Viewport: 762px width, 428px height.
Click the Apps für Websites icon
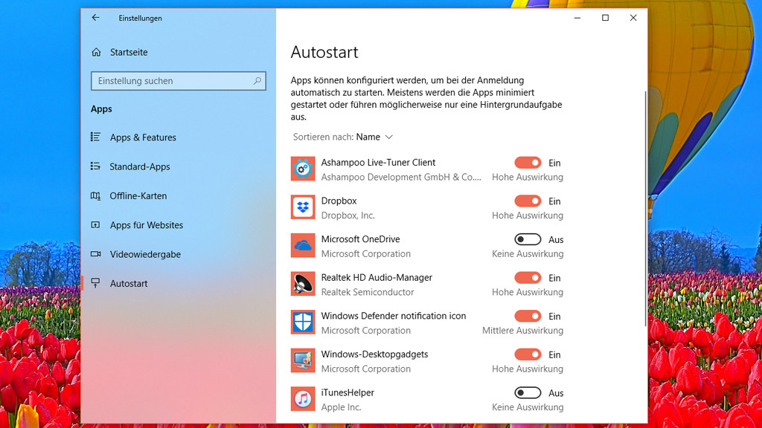(96, 224)
